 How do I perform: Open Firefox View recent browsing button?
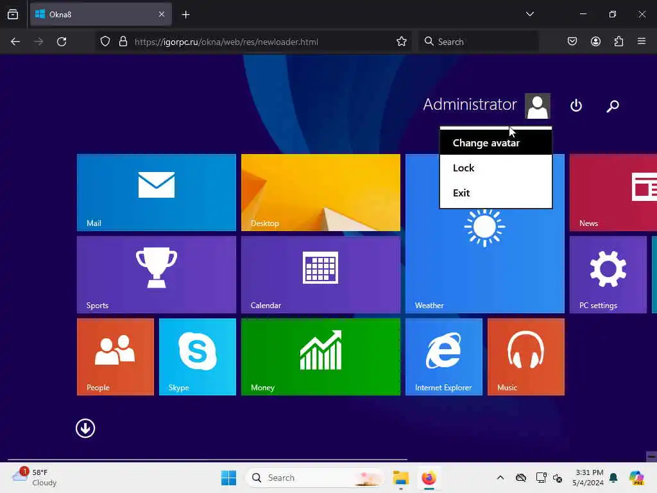(13, 15)
